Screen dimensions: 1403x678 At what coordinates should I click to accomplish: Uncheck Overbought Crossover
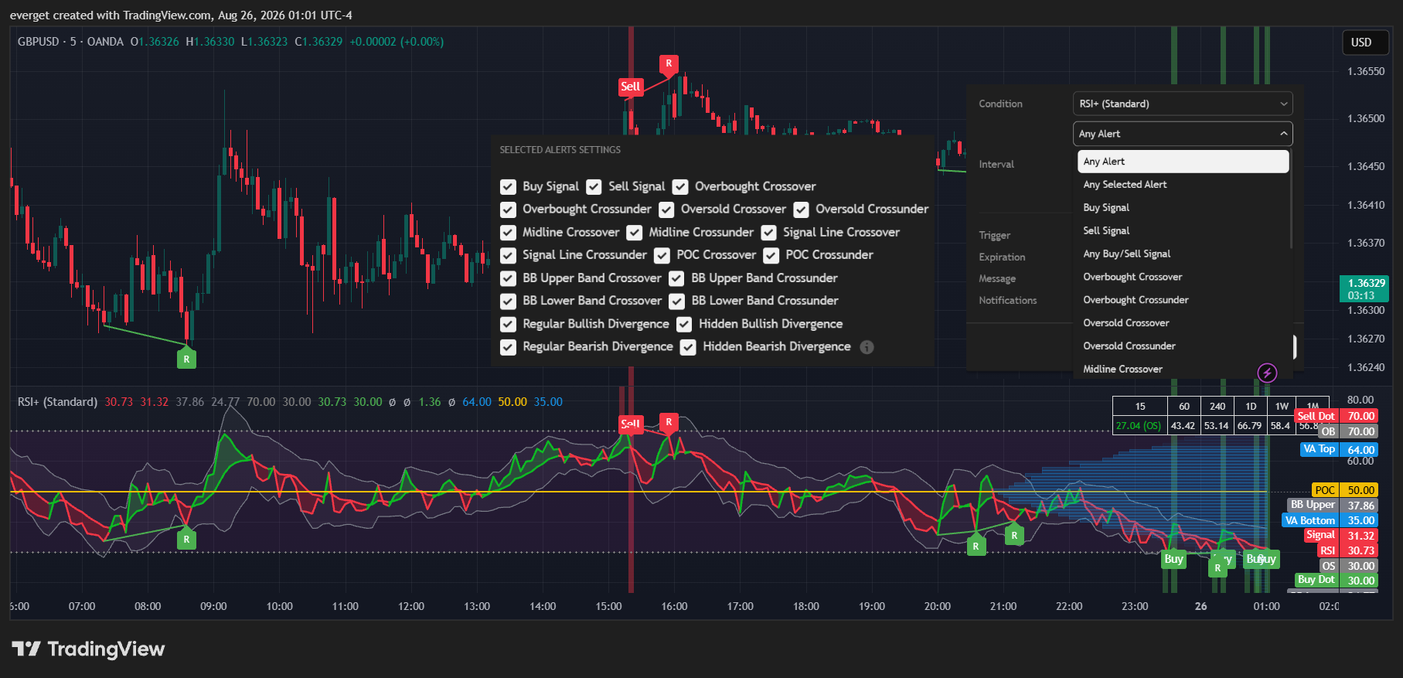point(680,186)
